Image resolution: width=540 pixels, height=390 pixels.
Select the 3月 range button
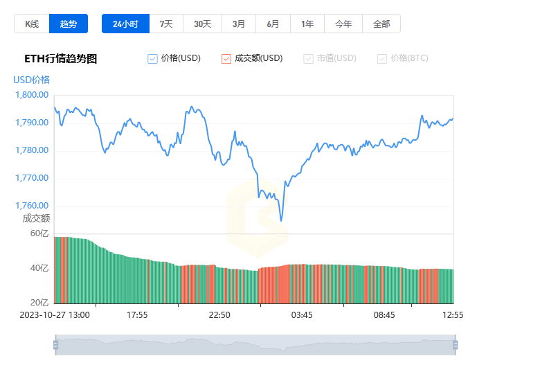[x=239, y=24]
